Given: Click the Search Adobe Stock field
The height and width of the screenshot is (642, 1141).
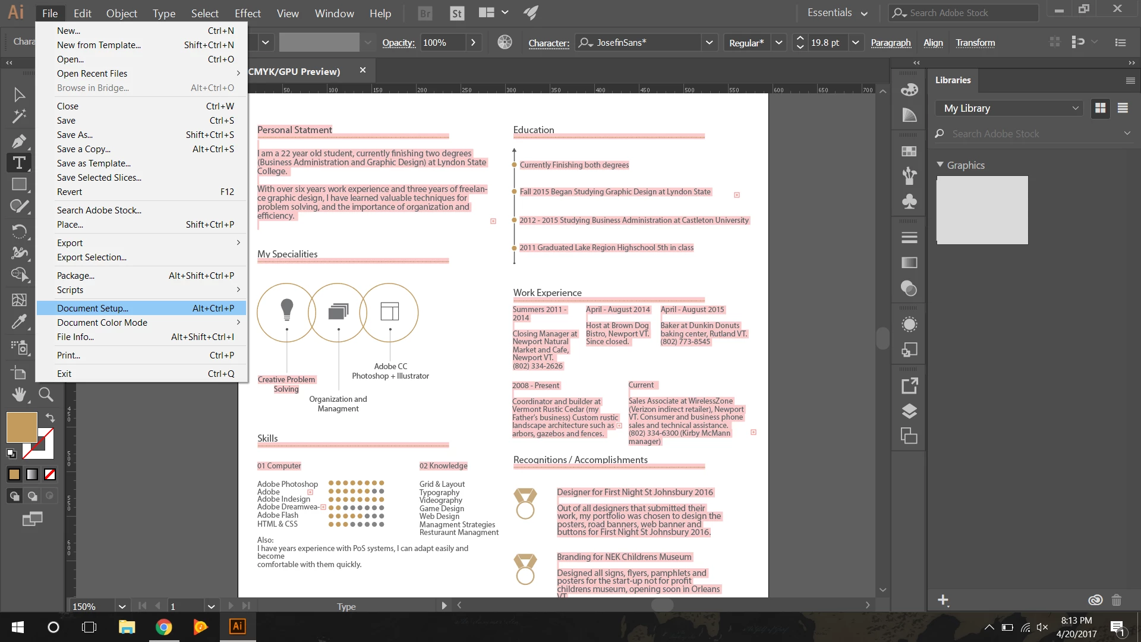Looking at the screenshot, I should [963, 13].
